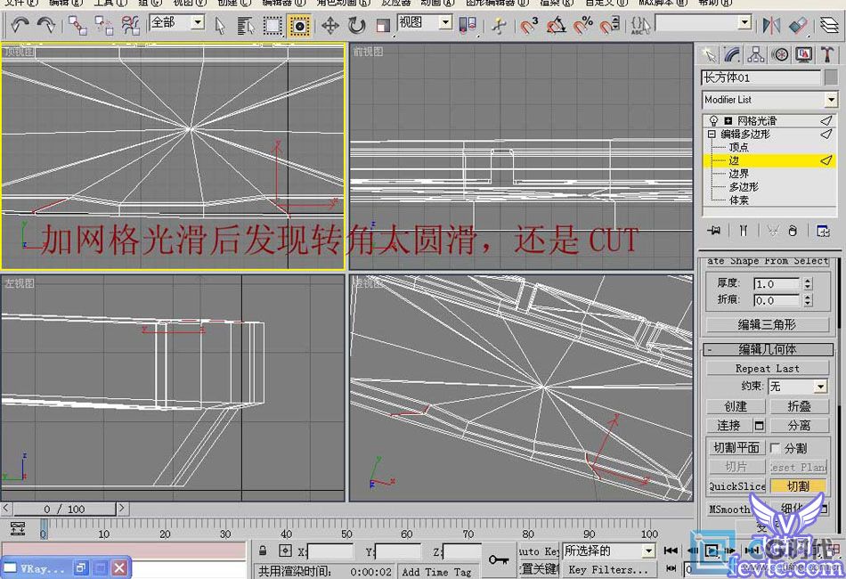Click the 0 / 100 time slider
Screen dimensions: 846x579
64,509
